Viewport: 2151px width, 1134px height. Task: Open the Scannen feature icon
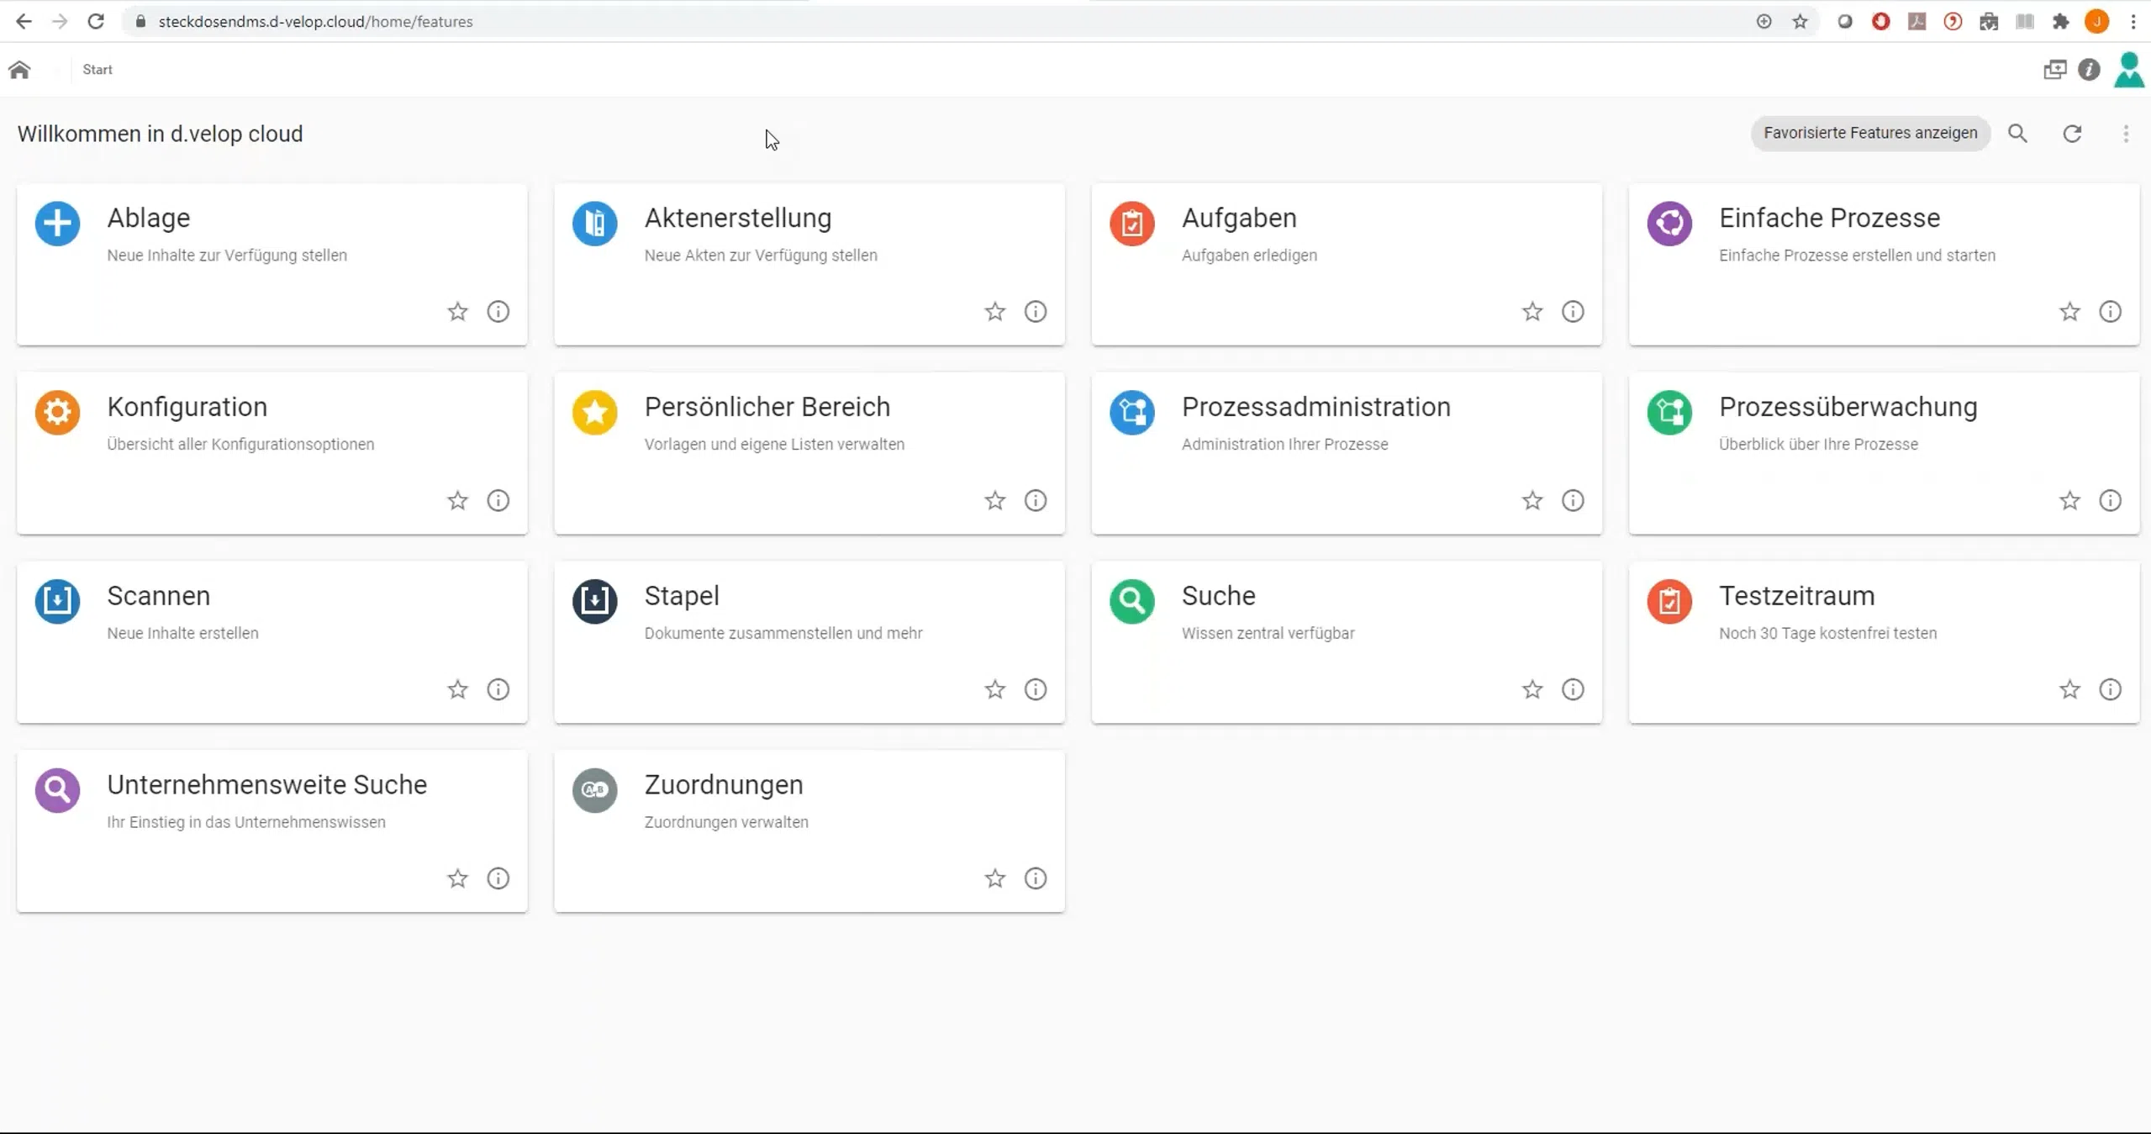pyautogui.click(x=57, y=601)
